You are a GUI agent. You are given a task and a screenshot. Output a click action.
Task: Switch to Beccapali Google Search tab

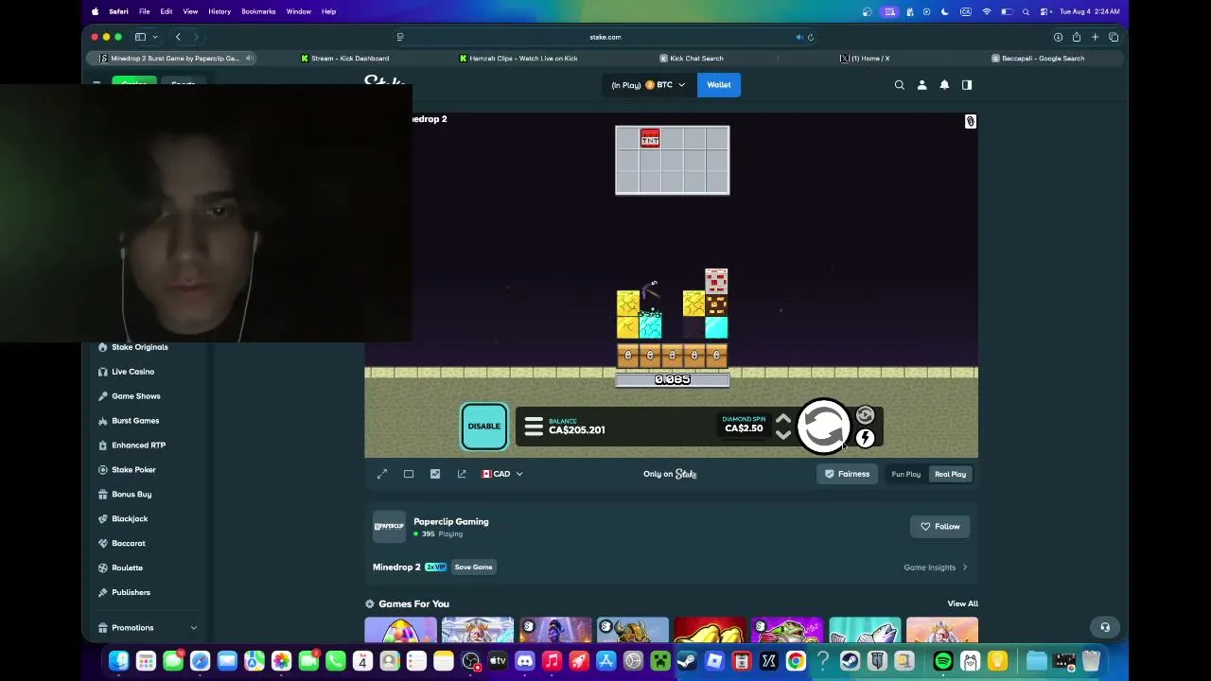[1038, 59]
